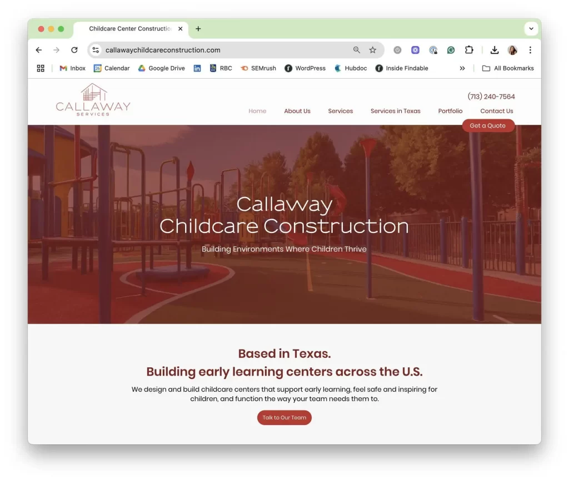Click the browser reload page icon

click(x=74, y=50)
